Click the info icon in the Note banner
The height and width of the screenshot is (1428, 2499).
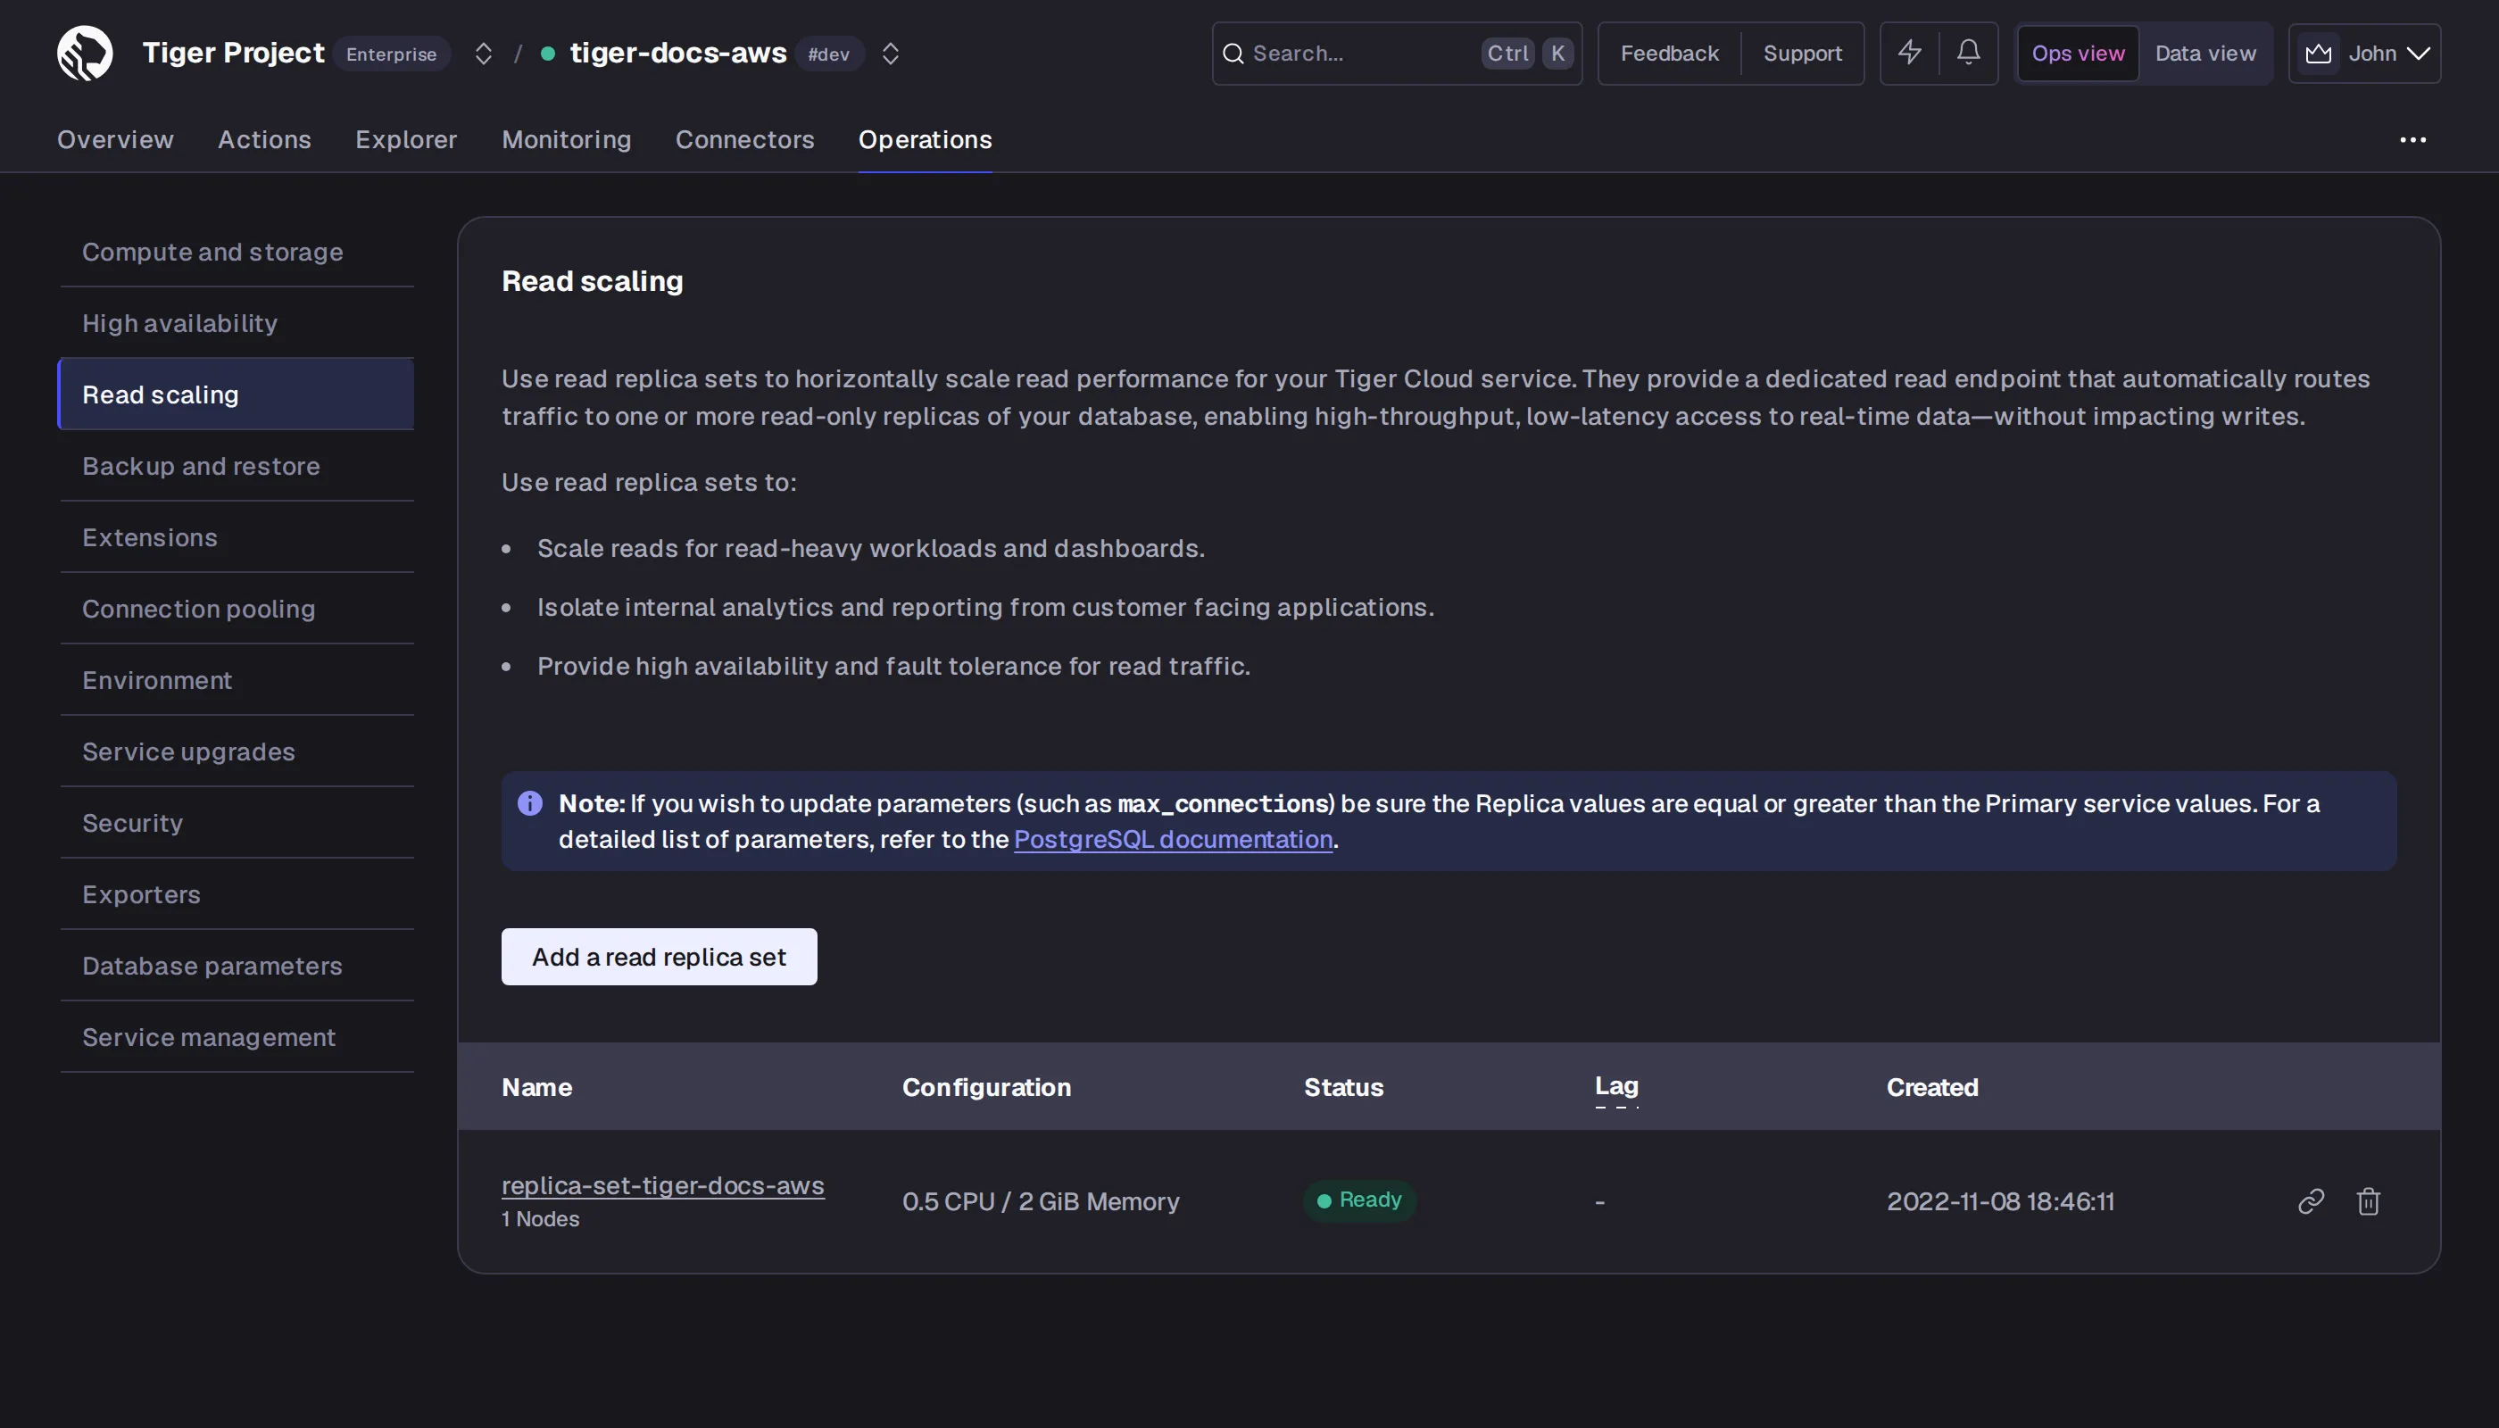pyautogui.click(x=529, y=803)
